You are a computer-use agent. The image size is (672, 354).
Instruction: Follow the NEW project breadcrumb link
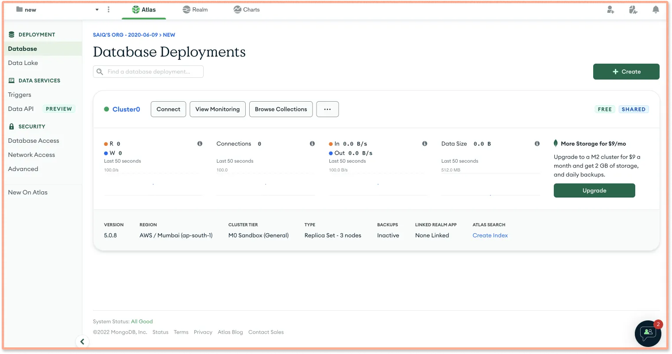(x=169, y=35)
